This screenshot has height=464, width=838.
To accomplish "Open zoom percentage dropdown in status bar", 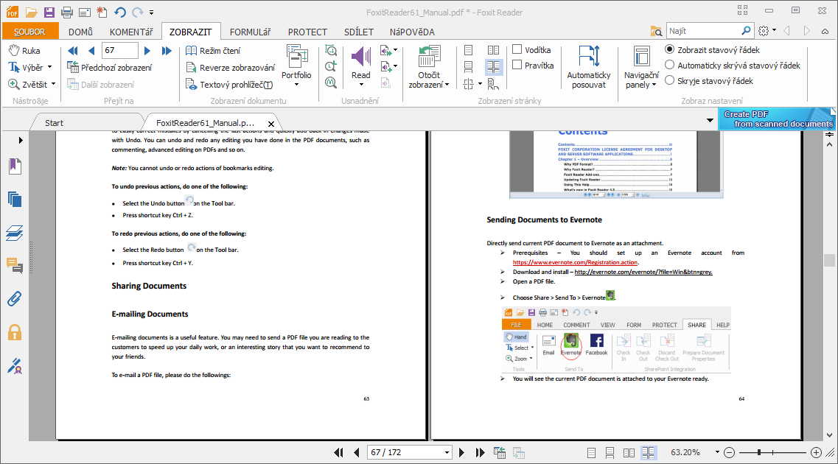I will click(717, 453).
